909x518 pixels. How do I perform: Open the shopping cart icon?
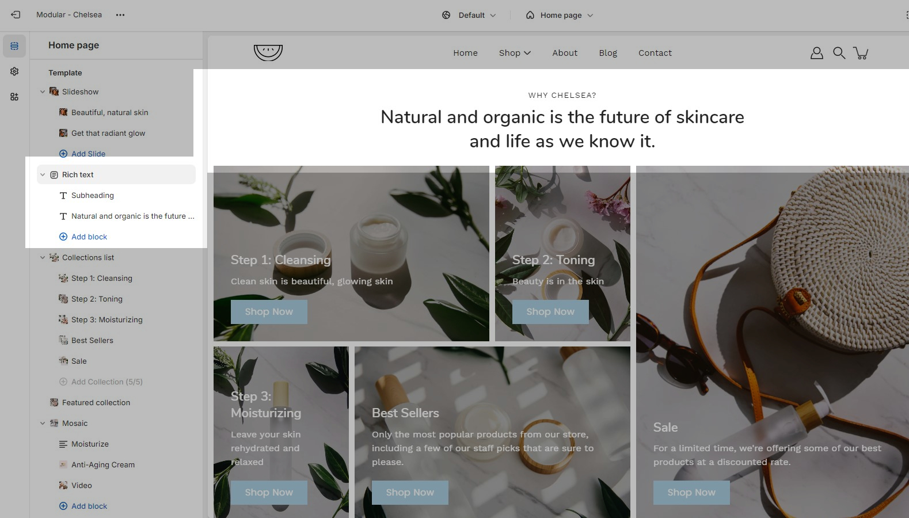(x=861, y=53)
